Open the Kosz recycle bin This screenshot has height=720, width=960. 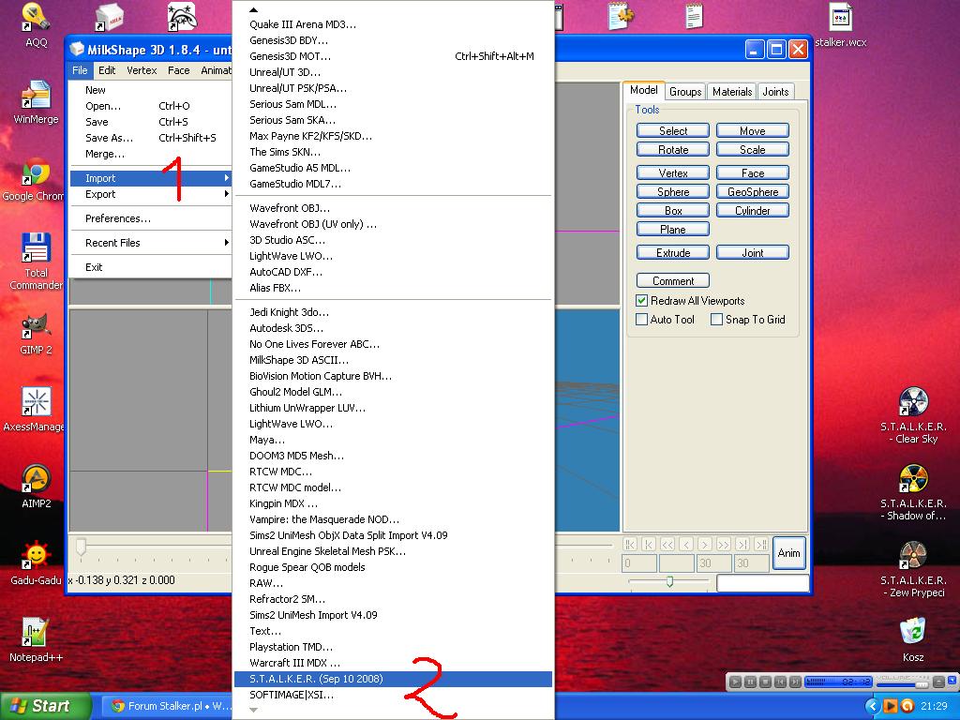click(x=913, y=640)
